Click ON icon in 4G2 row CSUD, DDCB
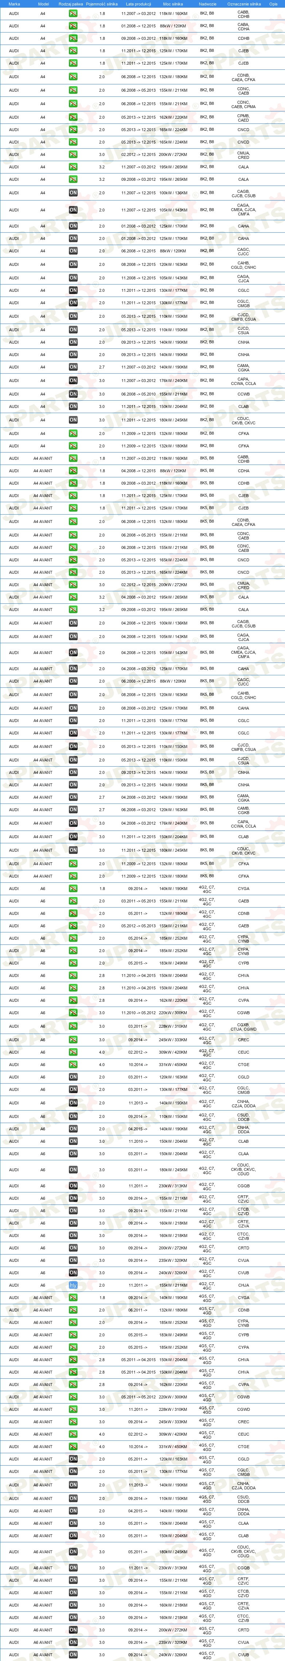 coord(73,1117)
